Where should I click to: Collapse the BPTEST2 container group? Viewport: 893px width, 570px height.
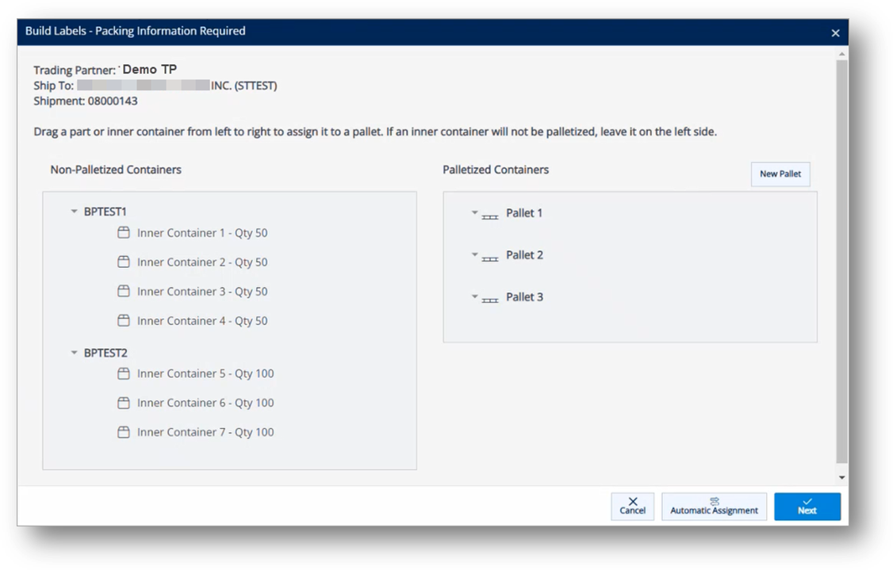tap(73, 352)
